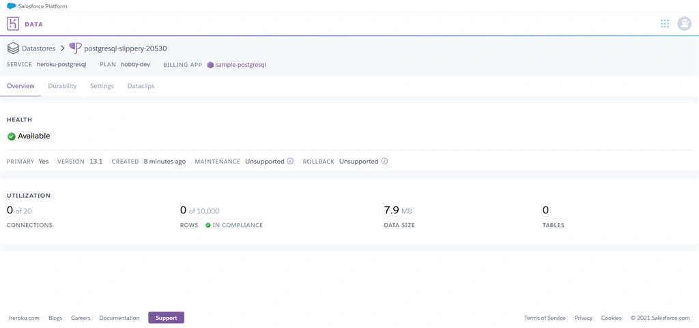Show Rollback Unsupported info icon
This screenshot has height=328, width=699.
(384, 161)
